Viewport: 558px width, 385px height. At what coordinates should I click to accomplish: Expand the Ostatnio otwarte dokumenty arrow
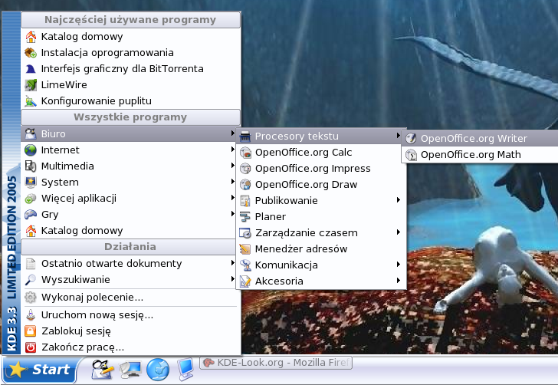232,263
